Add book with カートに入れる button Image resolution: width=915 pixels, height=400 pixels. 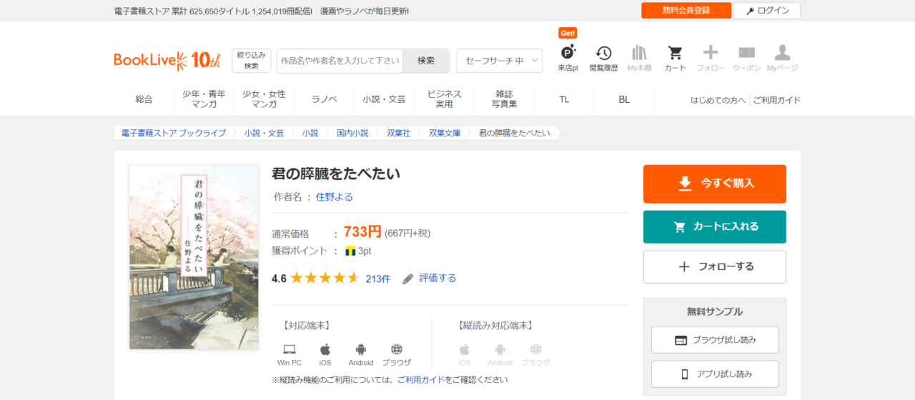(x=714, y=226)
